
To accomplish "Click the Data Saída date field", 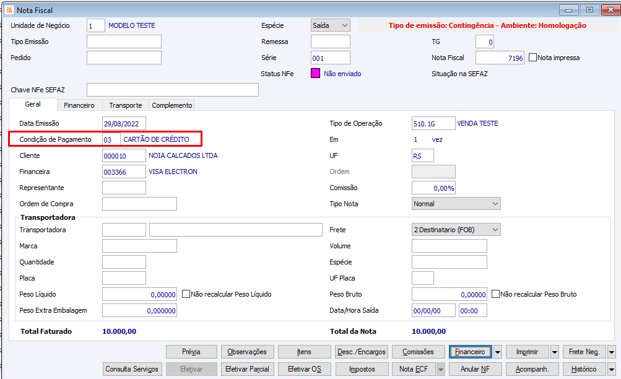I will [433, 310].
